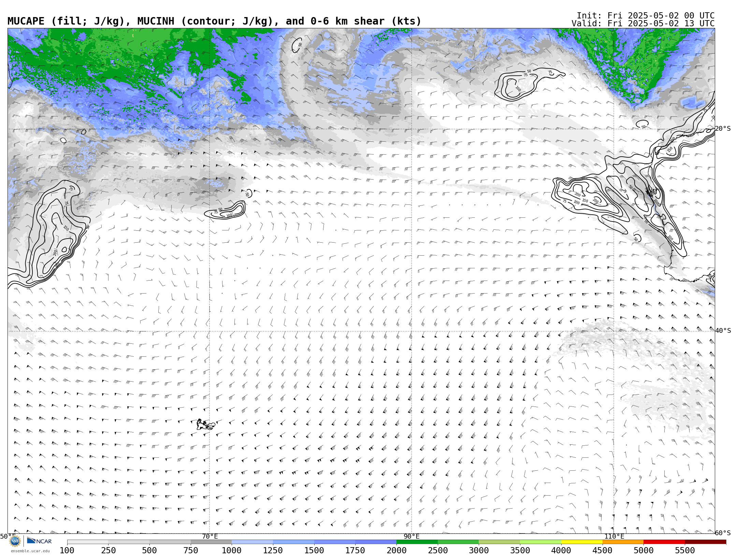Click the Init time text
The width and height of the screenshot is (737, 555).
[x=646, y=16]
